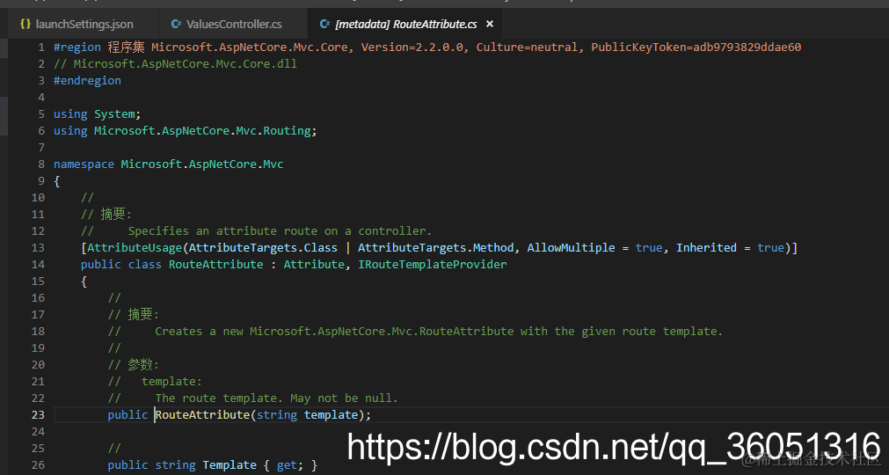The image size is (889, 475).
Task: Click 'Microsoft.AspNetCore.Mvc.Routing' in using statement
Action: [202, 130]
